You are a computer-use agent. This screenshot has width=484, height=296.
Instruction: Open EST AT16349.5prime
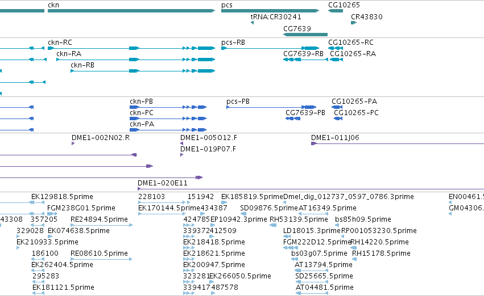328,208
